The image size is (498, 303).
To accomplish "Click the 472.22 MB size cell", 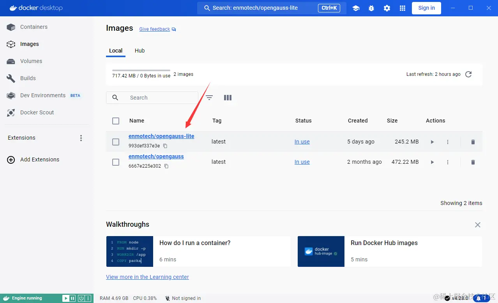I will (405, 162).
